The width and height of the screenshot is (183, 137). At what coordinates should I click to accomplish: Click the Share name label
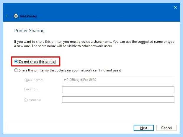pos(34,80)
